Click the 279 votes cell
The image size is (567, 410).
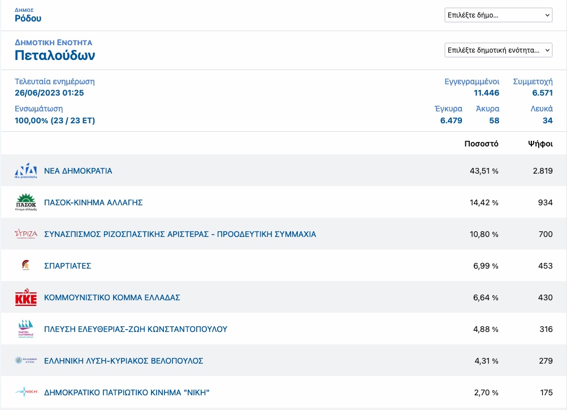click(546, 361)
